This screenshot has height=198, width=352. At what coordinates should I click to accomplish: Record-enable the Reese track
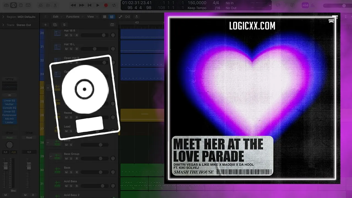[x=77, y=117]
